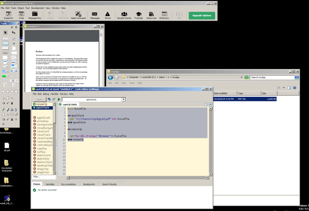Open the Dictionary toolbar icon
The width and height of the screenshot is (309, 211).
pos(164,15)
